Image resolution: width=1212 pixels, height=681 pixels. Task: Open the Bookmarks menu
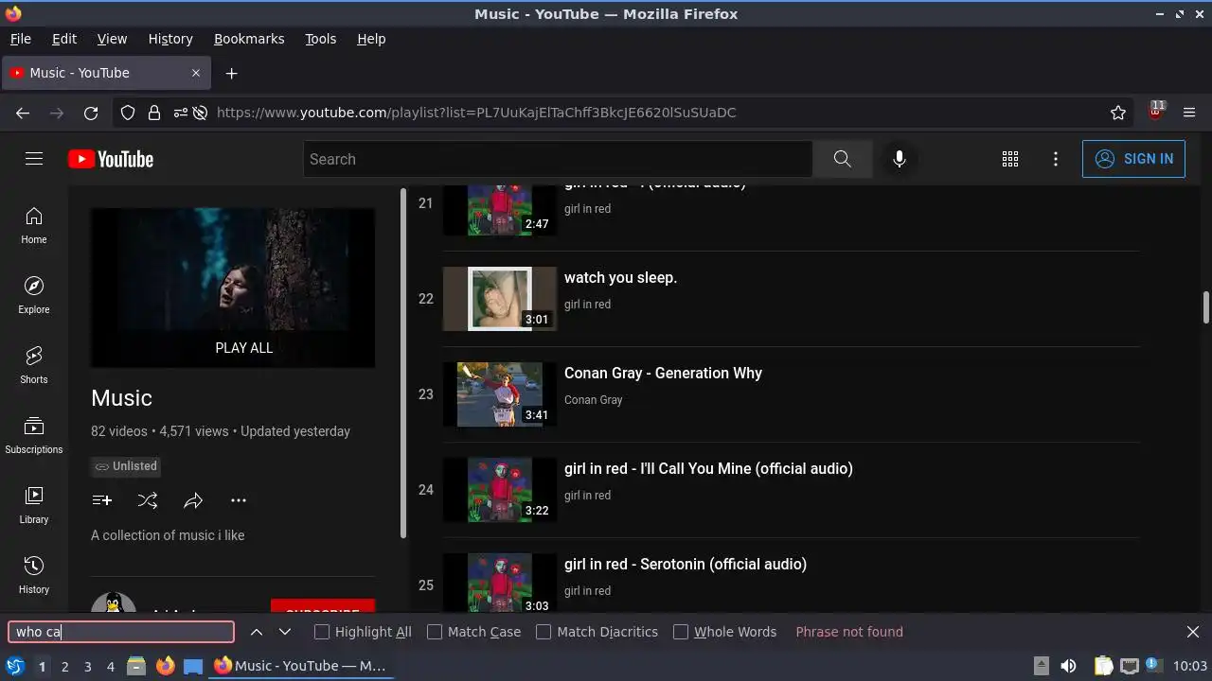(249, 39)
